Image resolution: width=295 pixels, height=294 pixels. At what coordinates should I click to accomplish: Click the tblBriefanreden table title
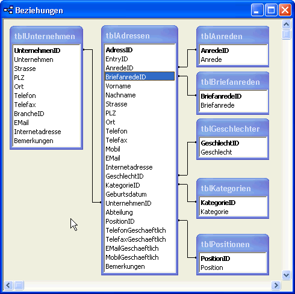click(231, 82)
